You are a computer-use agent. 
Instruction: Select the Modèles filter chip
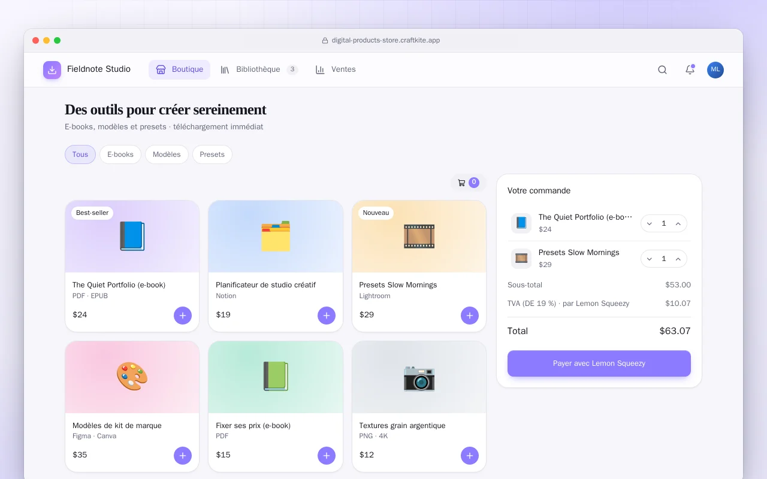[167, 154]
